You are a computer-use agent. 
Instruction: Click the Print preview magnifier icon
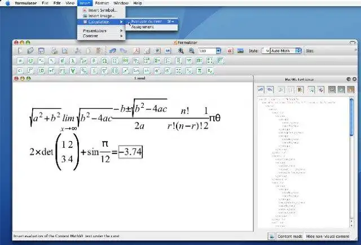pyautogui.click(x=65, y=51)
